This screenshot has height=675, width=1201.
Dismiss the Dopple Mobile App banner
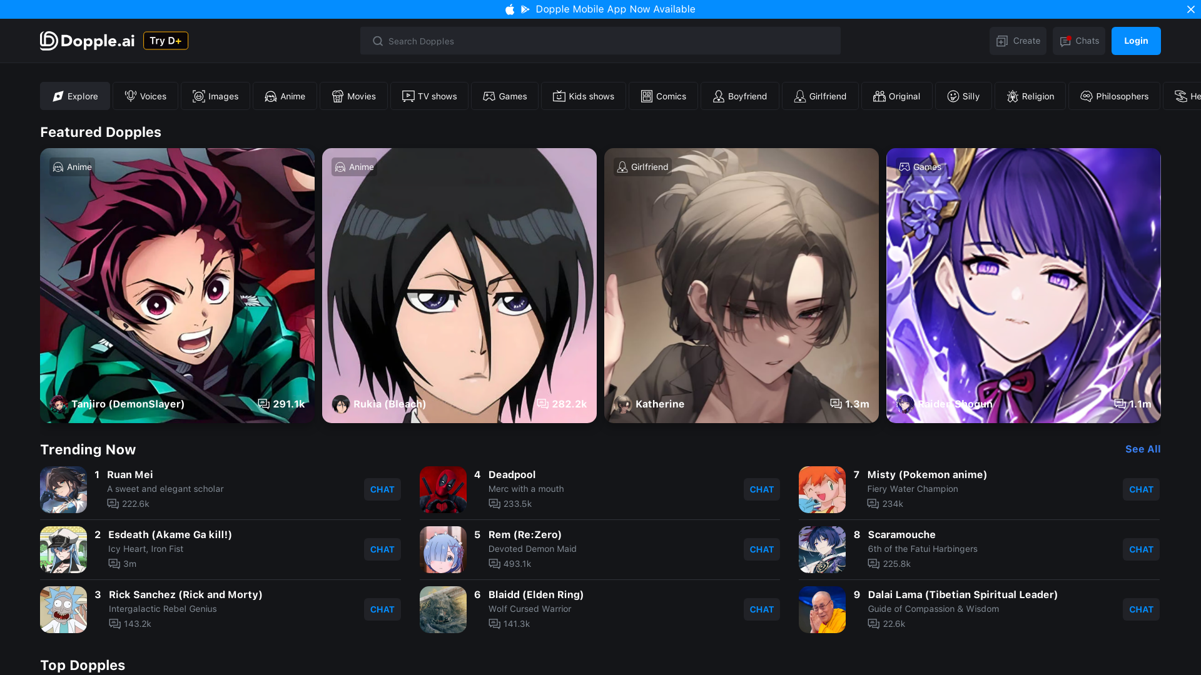[1190, 9]
